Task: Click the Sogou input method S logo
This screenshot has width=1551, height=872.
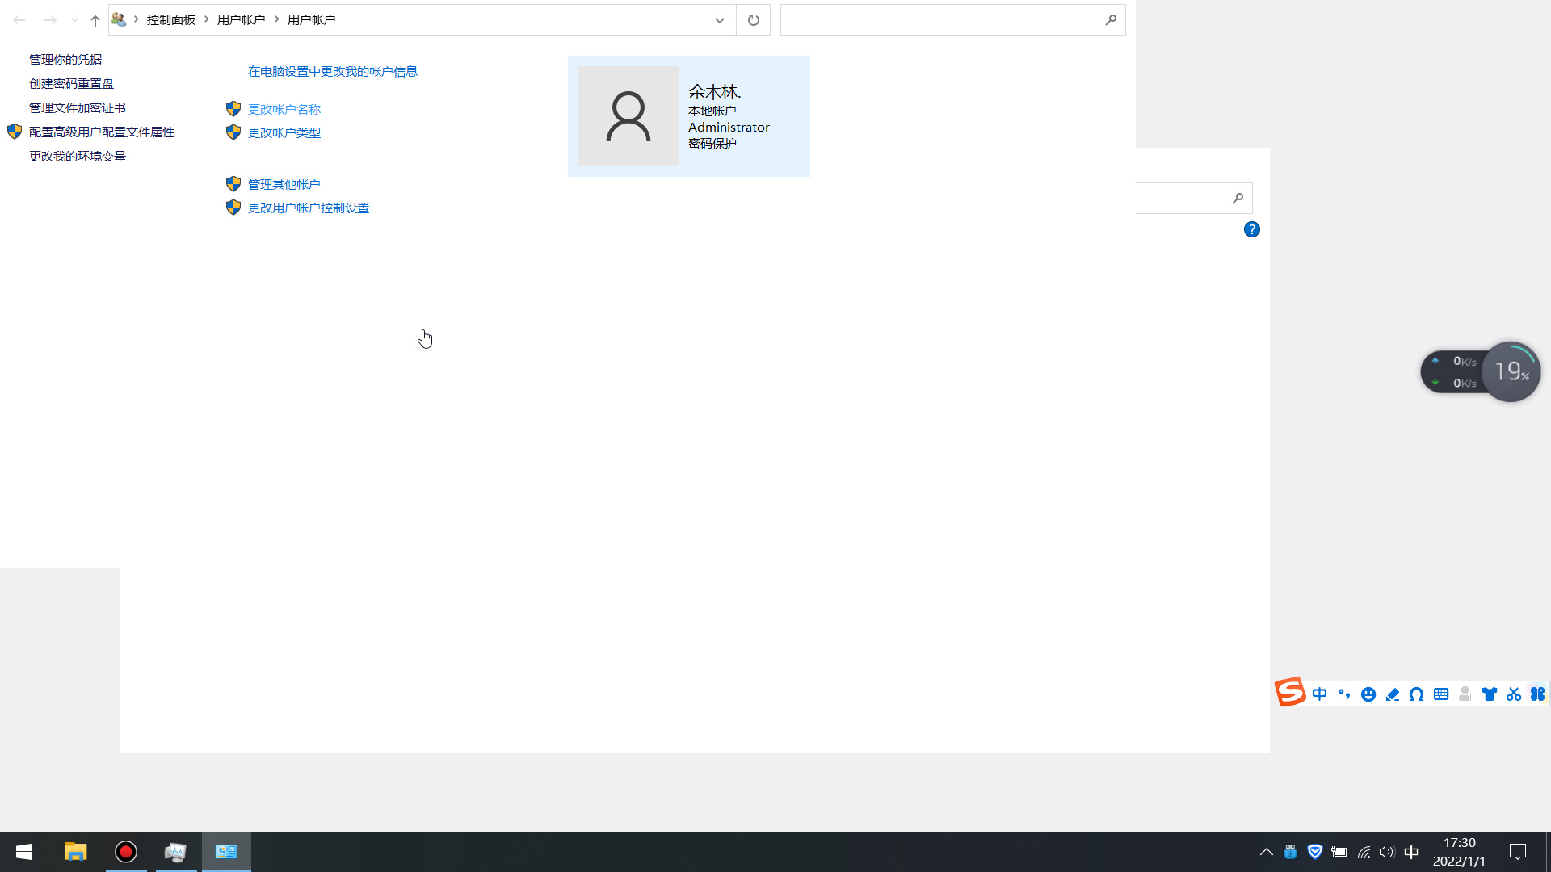Action: click(x=1290, y=692)
